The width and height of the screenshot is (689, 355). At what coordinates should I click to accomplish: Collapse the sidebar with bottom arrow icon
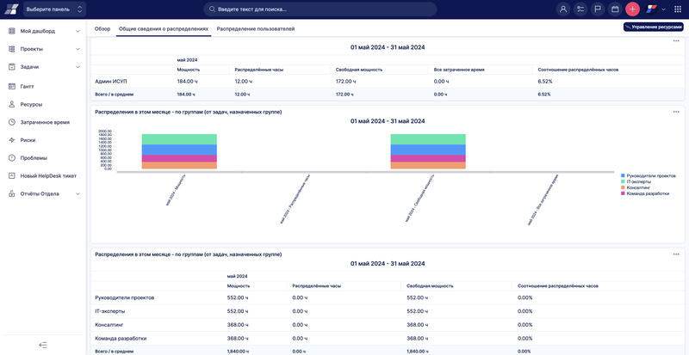pos(43,345)
